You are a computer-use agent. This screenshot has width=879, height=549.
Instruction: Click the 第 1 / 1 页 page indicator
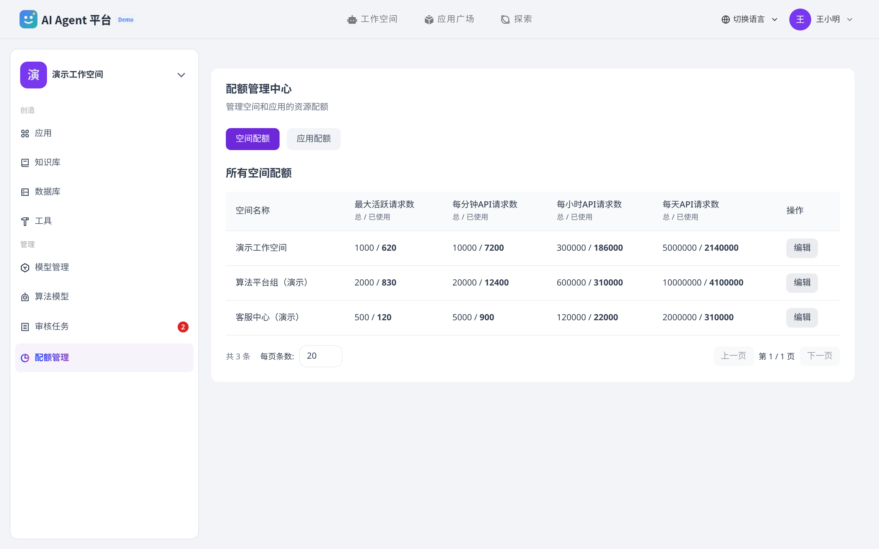[x=776, y=356]
